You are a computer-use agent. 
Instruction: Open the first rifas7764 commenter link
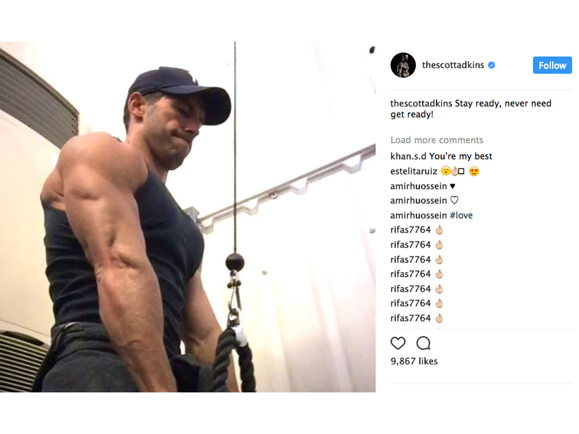pos(410,230)
